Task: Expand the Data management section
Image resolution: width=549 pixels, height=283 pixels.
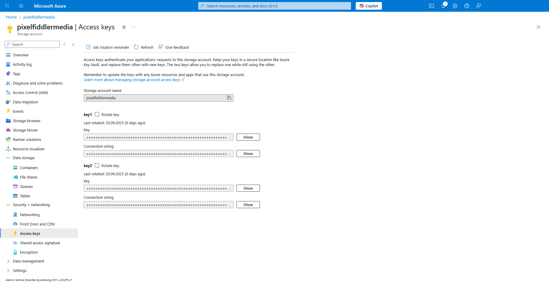Action: [x=8, y=261]
